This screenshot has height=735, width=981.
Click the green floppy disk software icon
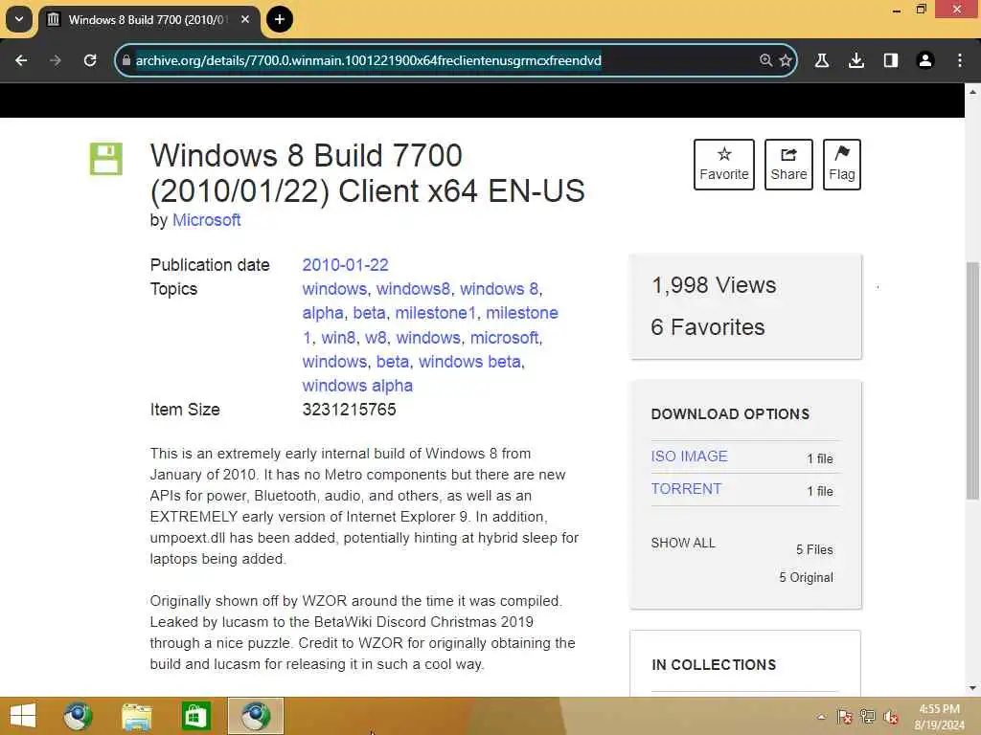point(105,159)
